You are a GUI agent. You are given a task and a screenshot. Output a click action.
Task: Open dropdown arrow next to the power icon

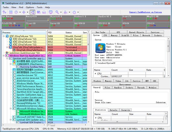point(79,12)
